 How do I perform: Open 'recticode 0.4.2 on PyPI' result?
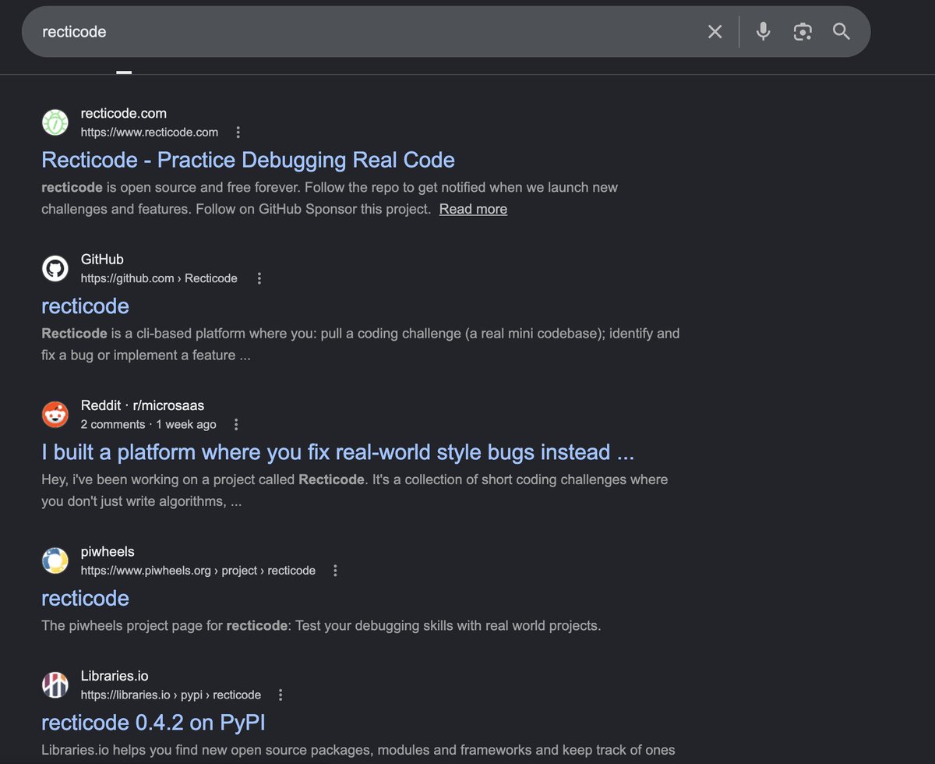coord(153,723)
